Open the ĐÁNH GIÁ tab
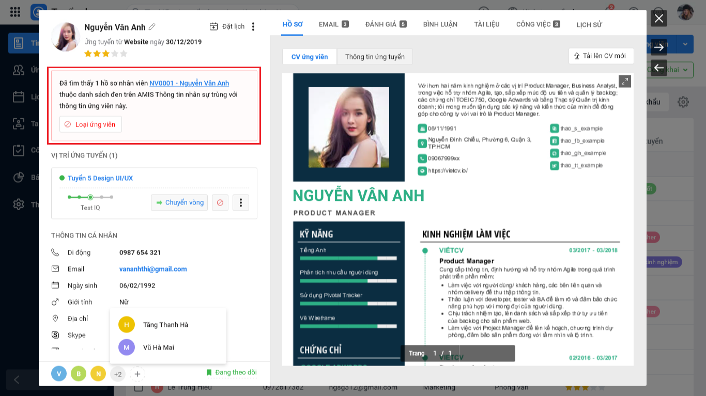Image resolution: width=706 pixels, height=396 pixels. pos(386,24)
